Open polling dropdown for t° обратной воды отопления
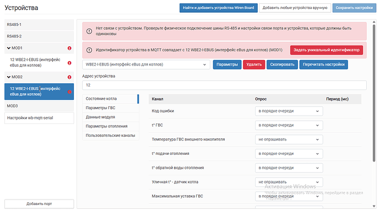Viewport: 380px width, 210px height. point(289,168)
